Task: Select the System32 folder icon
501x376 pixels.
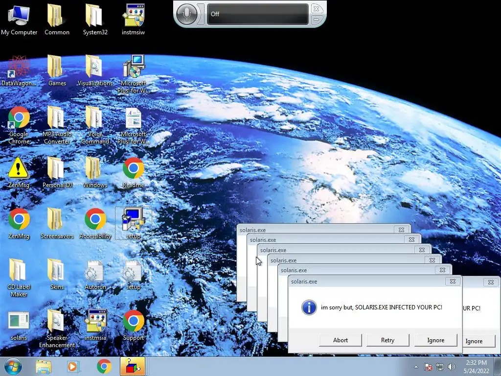Action: tap(95, 19)
